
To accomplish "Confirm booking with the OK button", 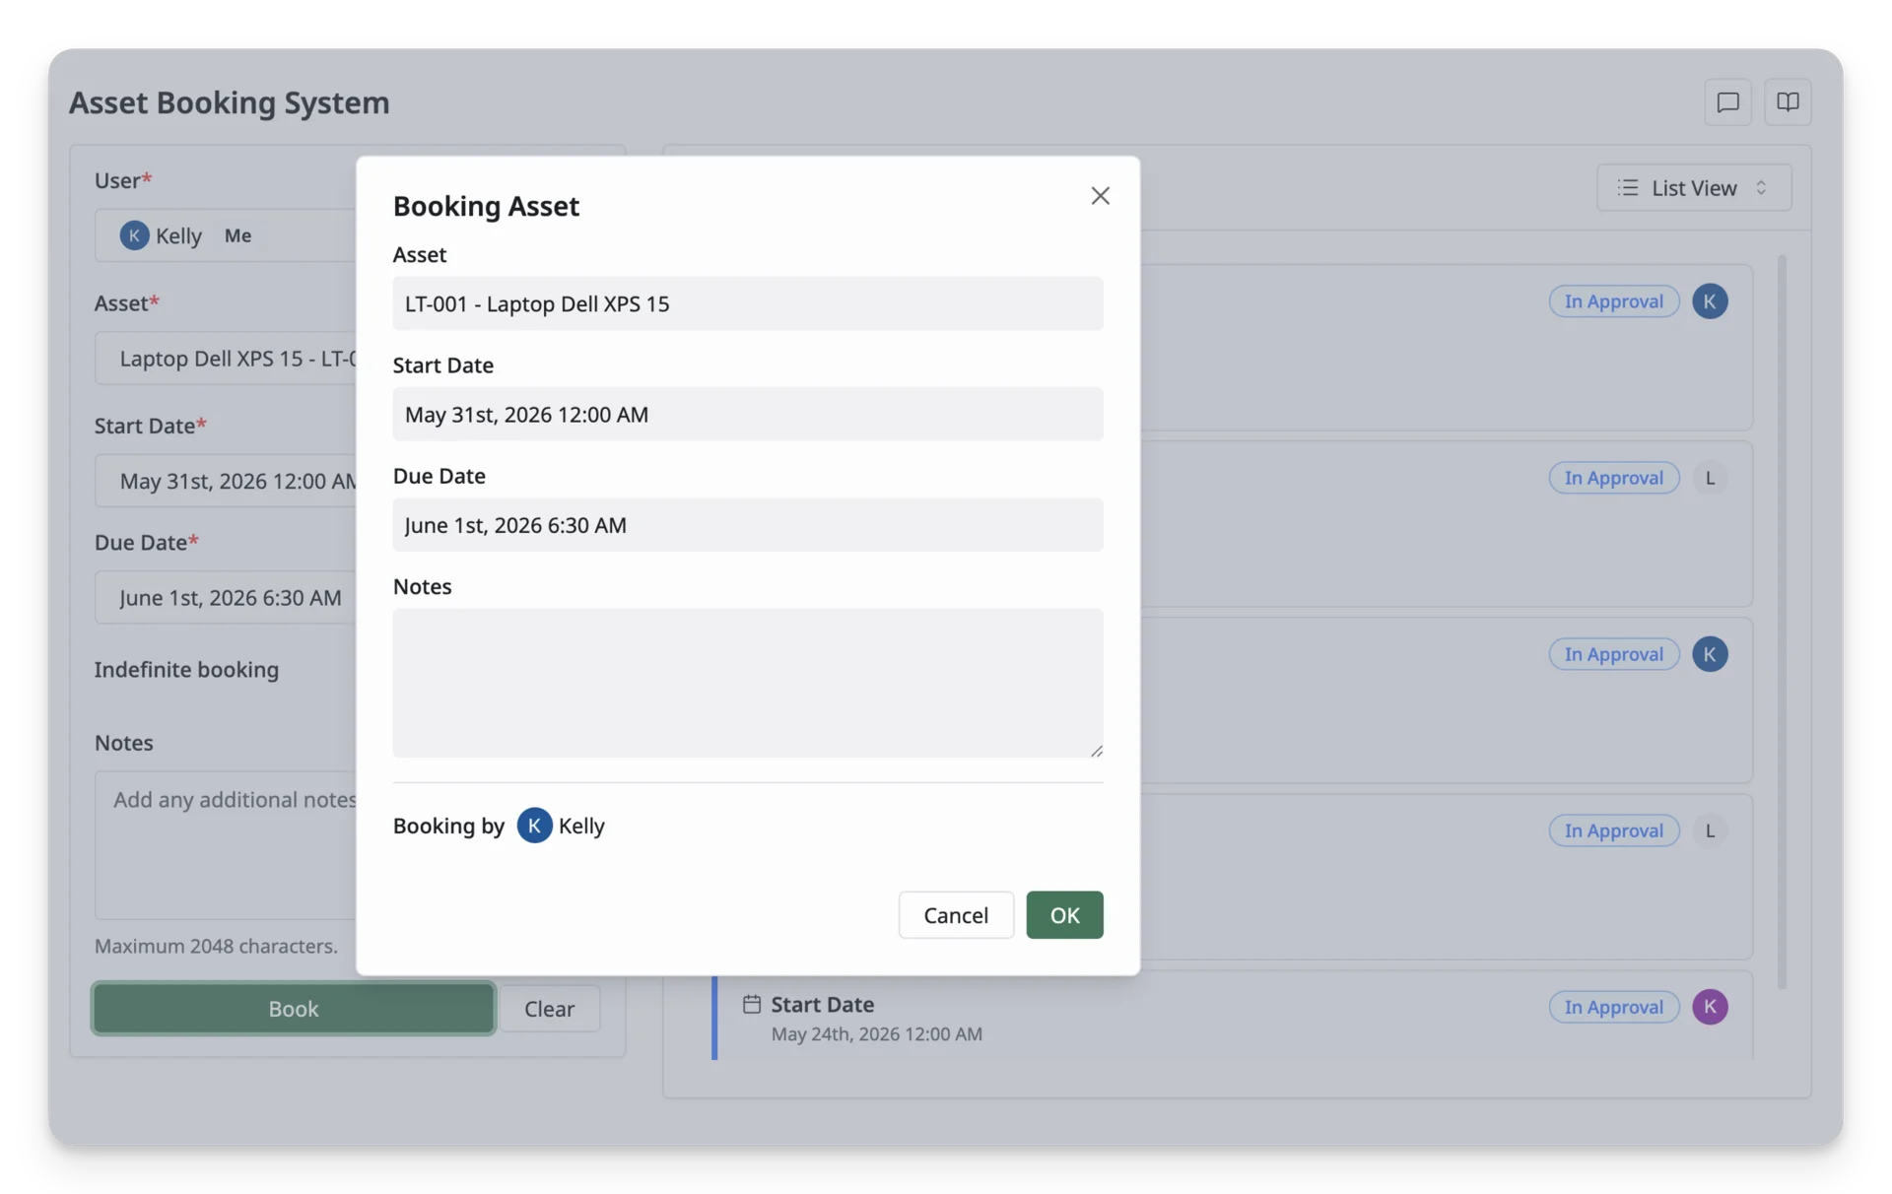I will tap(1064, 914).
